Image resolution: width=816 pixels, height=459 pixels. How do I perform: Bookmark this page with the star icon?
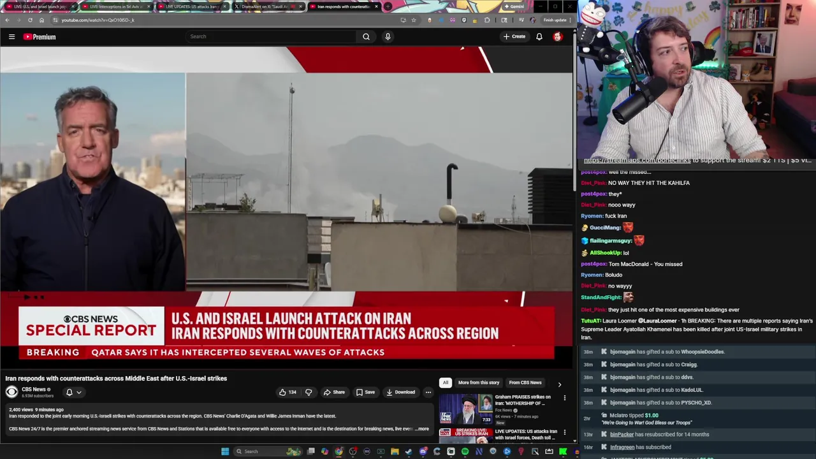(x=414, y=20)
